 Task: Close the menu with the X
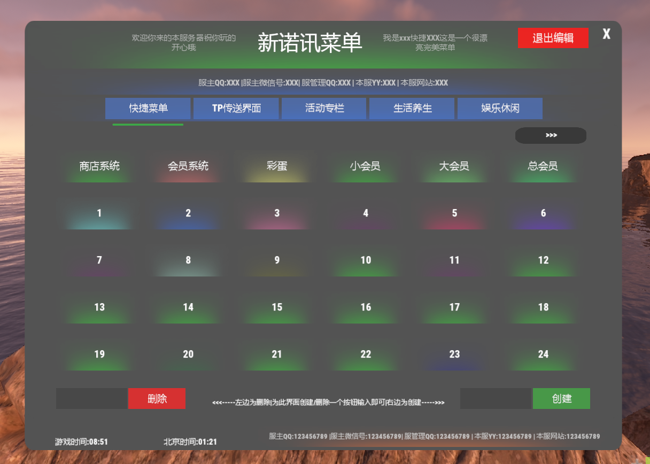606,34
